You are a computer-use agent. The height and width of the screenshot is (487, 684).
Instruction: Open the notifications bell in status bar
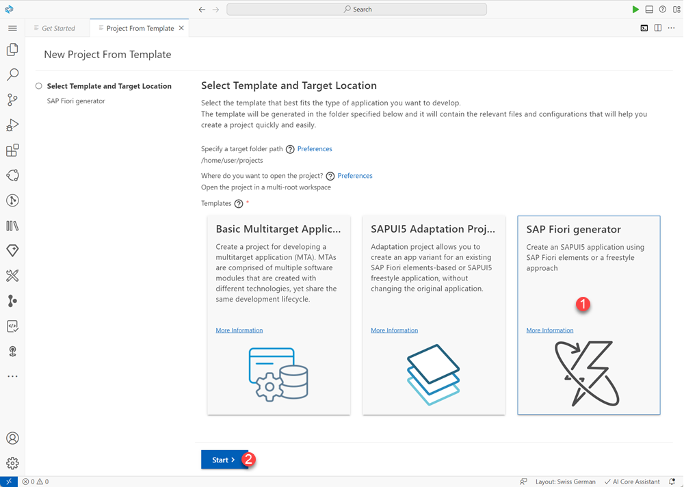point(672,482)
